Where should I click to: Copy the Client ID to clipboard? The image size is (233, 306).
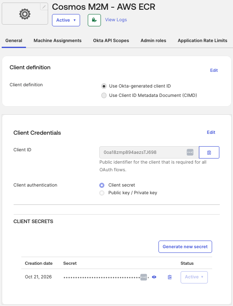click(209, 153)
